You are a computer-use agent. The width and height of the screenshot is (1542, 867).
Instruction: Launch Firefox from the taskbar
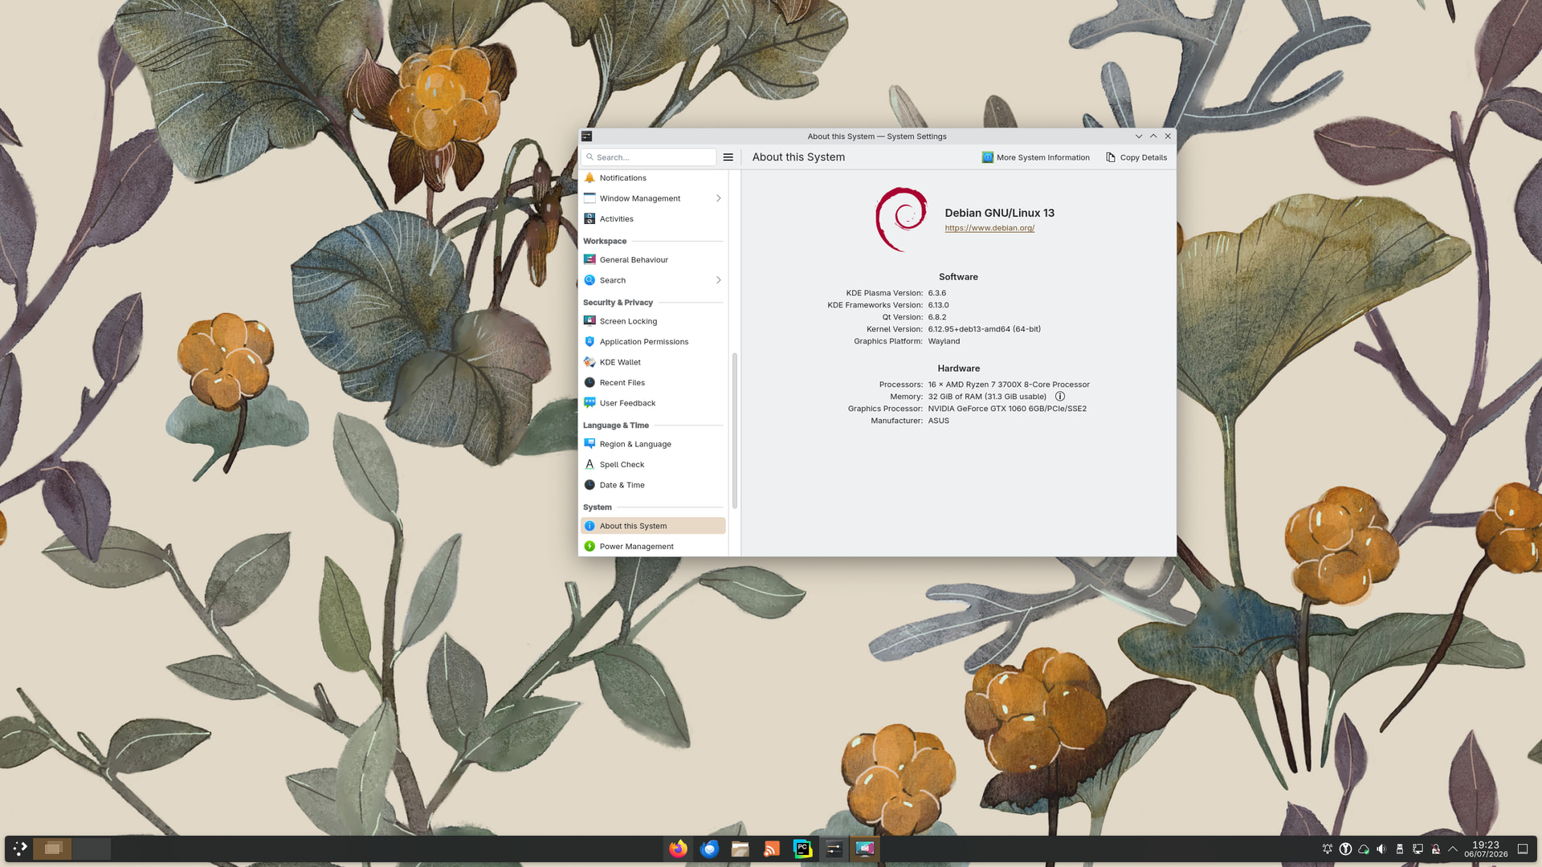point(678,849)
